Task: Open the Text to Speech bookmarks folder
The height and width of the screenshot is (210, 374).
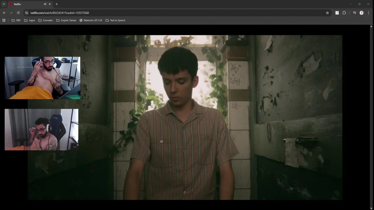Action: tap(115, 20)
